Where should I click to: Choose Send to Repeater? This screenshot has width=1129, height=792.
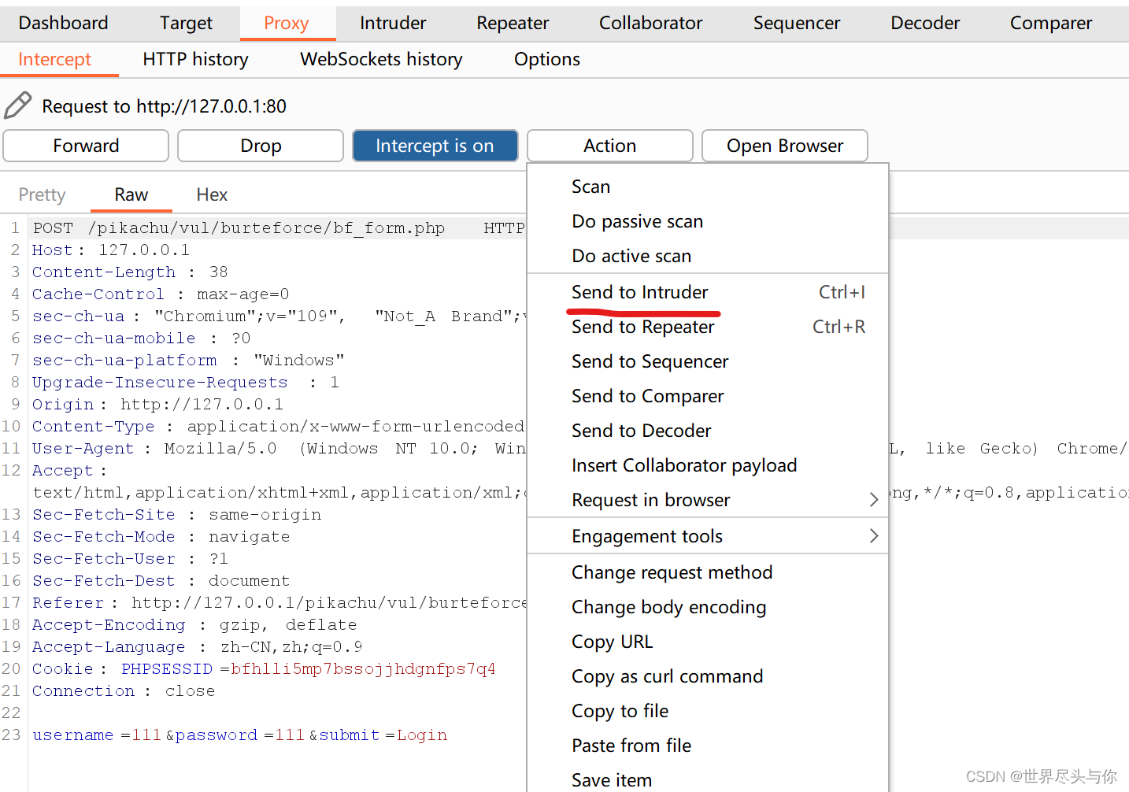tap(708, 327)
